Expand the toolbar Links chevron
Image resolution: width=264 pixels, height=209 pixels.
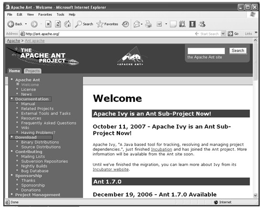pos(256,33)
